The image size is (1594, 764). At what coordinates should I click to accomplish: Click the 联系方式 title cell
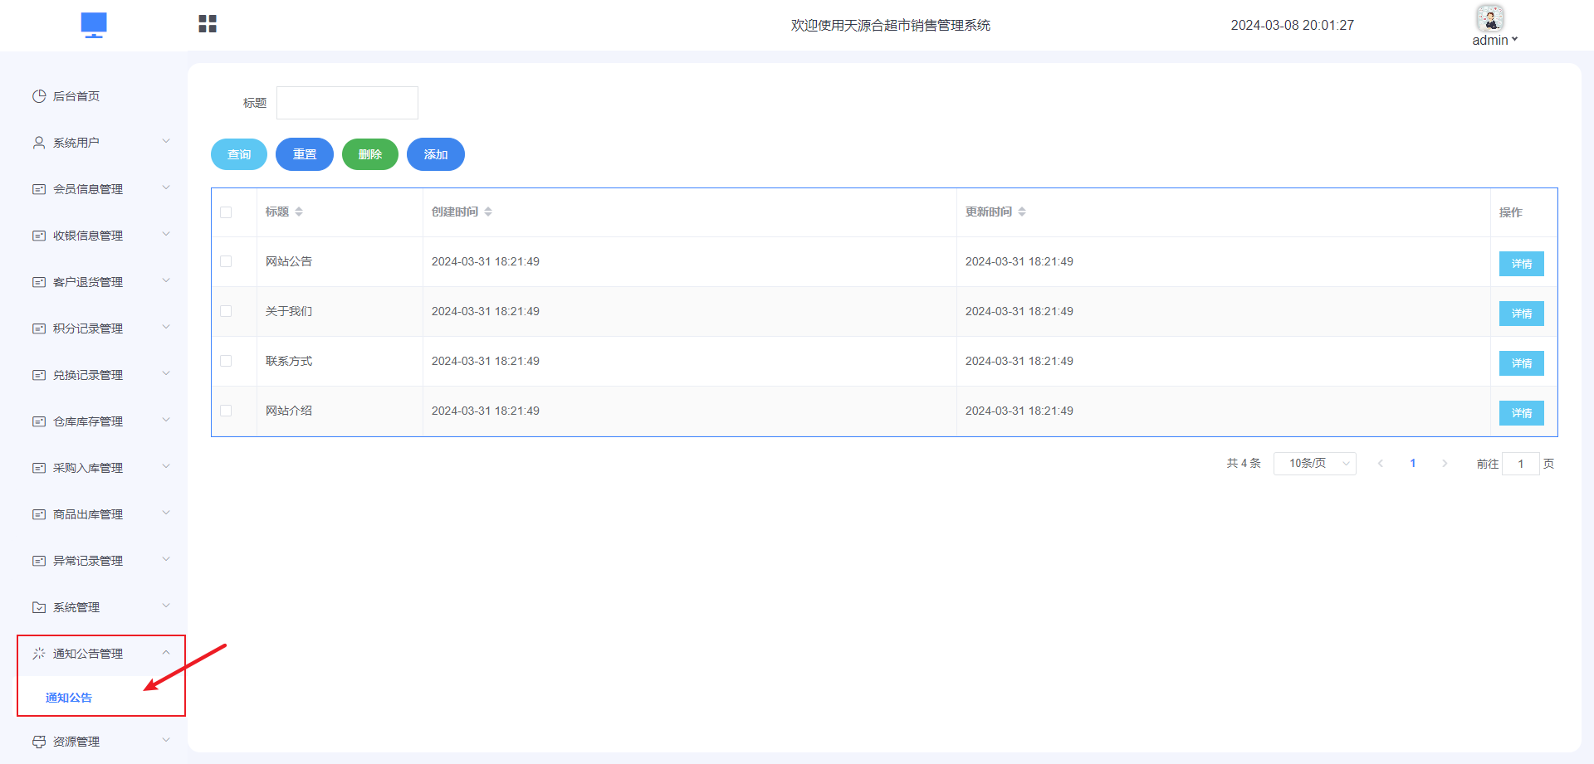[289, 361]
